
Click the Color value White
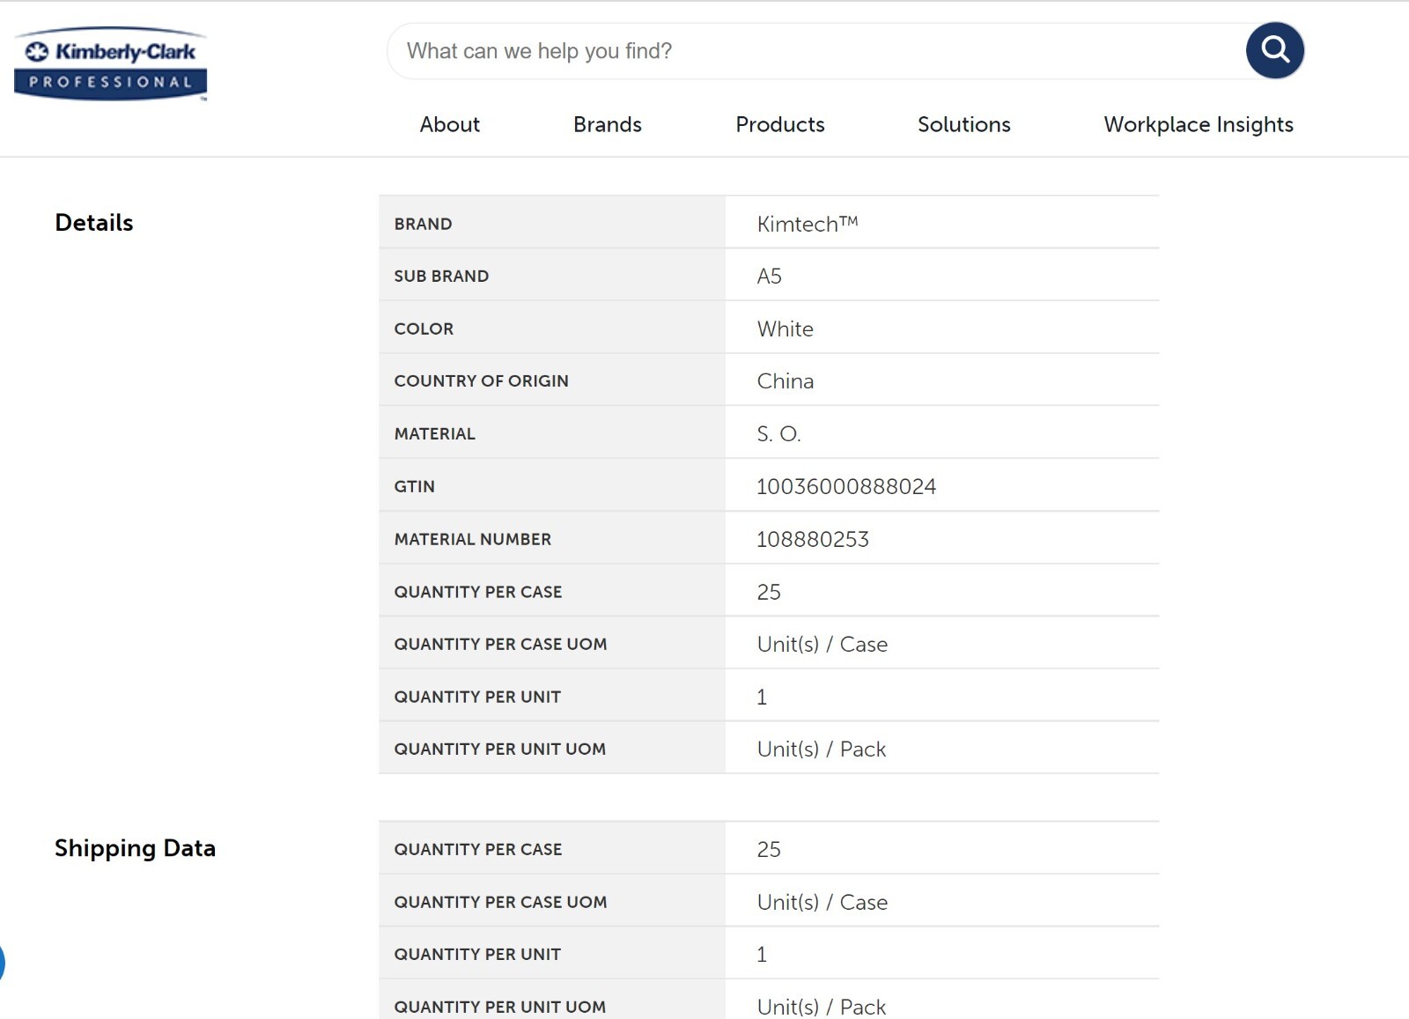pyautogui.click(x=785, y=329)
